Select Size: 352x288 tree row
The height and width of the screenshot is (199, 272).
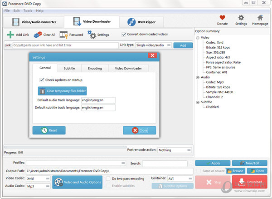215,52
